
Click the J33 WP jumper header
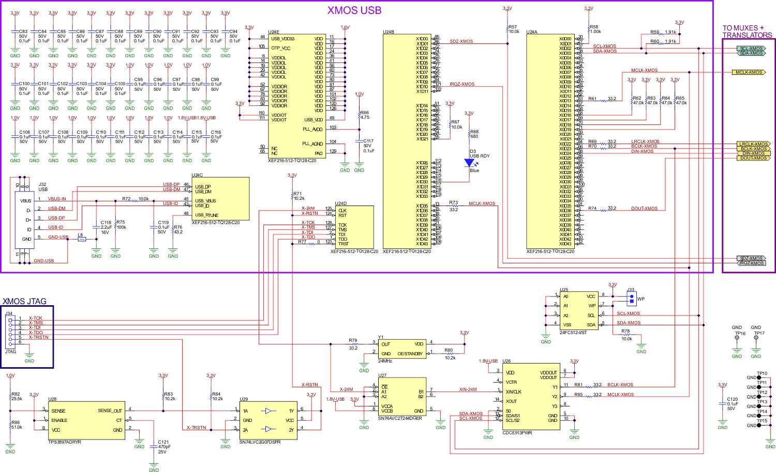point(631,298)
